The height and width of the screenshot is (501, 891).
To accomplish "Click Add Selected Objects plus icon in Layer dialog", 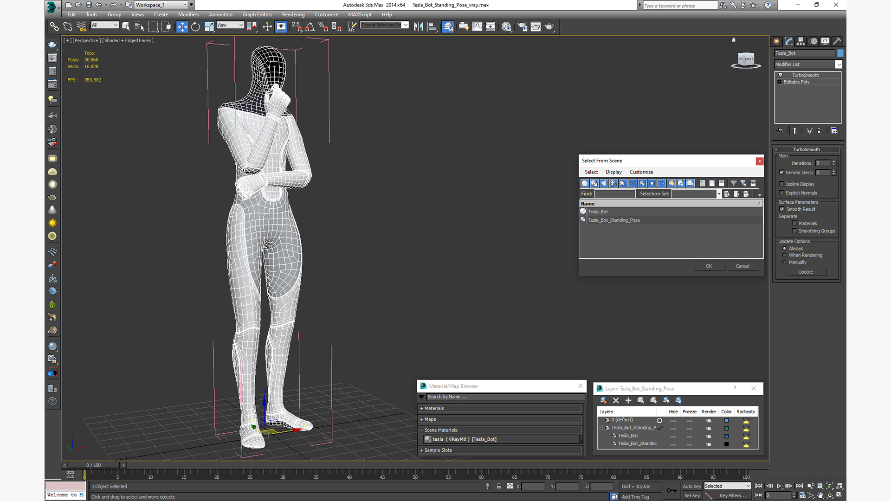I will click(628, 400).
